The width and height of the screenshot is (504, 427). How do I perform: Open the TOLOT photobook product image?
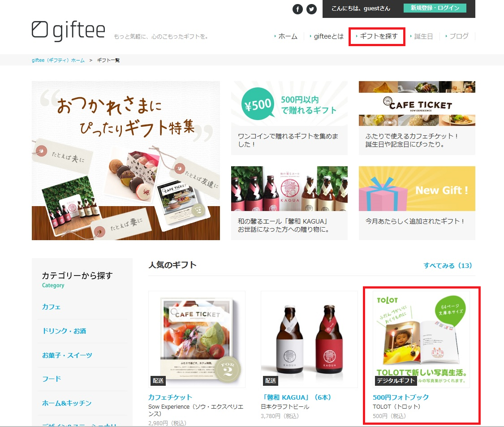(x=422, y=339)
